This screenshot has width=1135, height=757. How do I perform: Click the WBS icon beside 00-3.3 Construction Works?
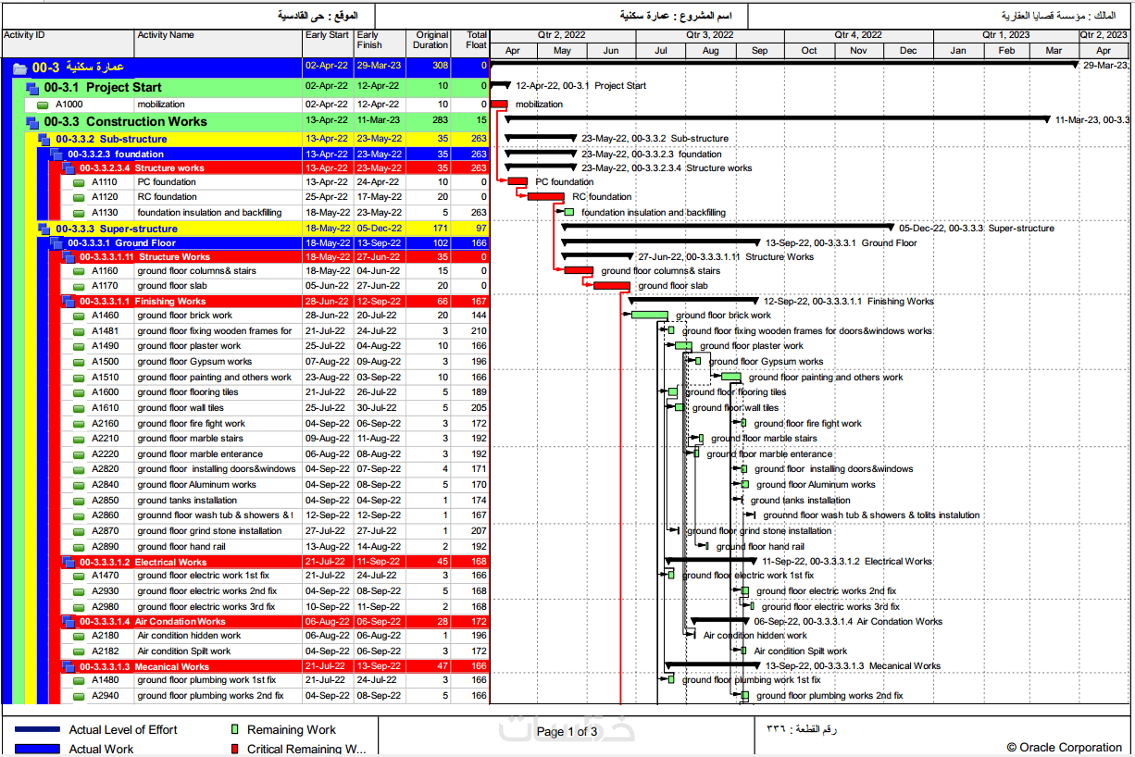[x=32, y=122]
